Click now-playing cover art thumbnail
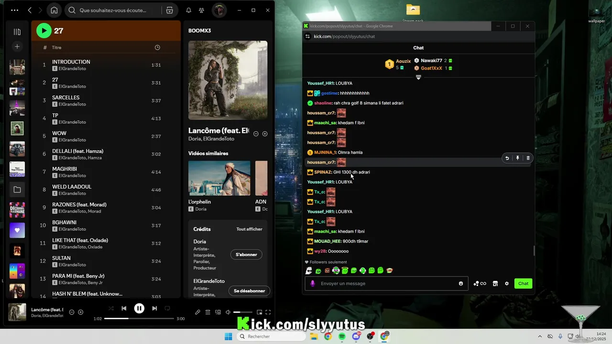Viewport: 612px width, 344px height. (17, 312)
